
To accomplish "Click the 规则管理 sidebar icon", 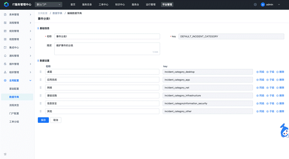I will point(5,31).
